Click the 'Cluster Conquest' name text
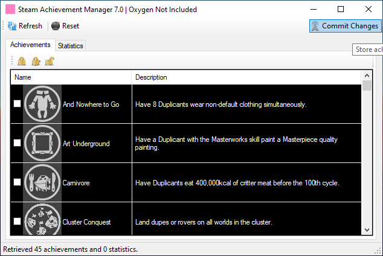The height and width of the screenshot is (256, 383). (x=86, y=222)
